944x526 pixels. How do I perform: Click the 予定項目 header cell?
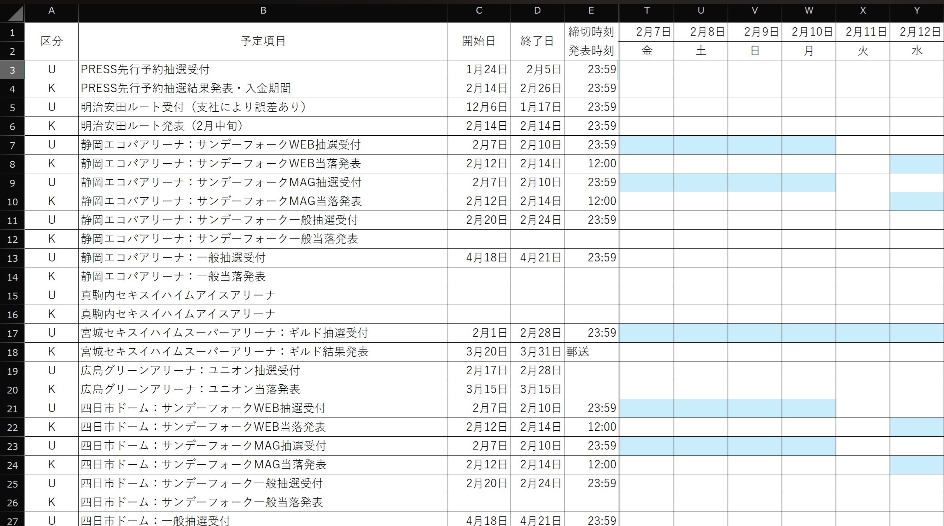[x=263, y=41]
